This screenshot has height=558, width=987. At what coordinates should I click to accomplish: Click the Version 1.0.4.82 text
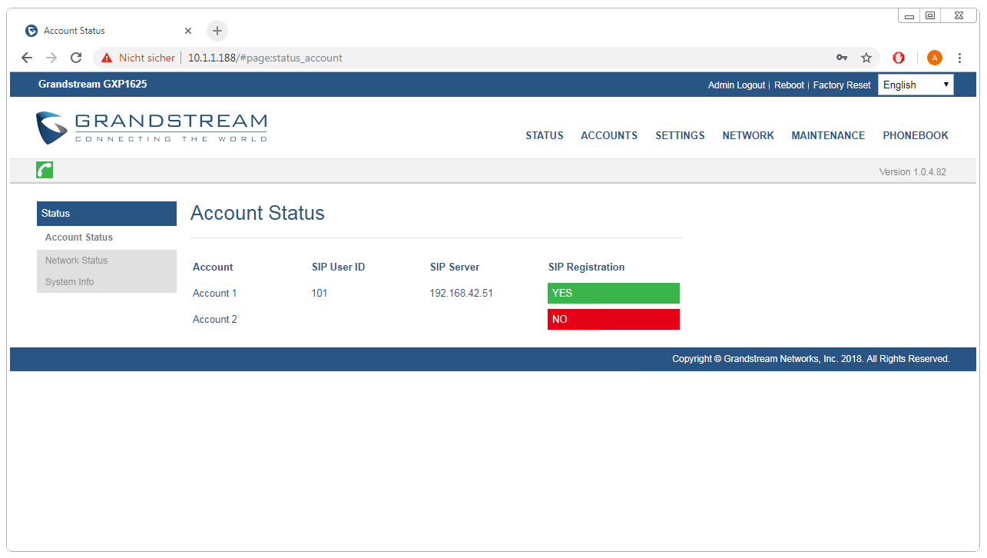(912, 172)
